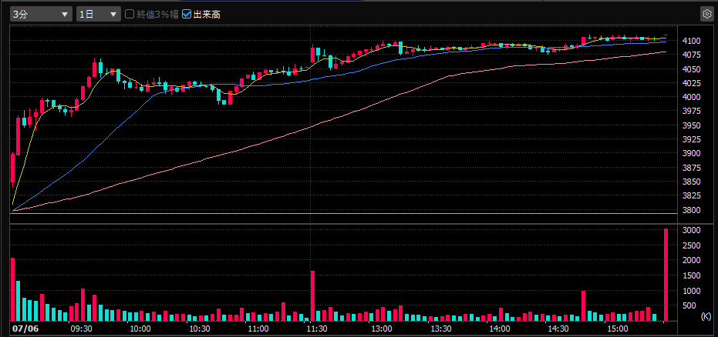The height and width of the screenshot is (337, 718).
Task: Enable the 終値3%幅 checkbox
Action: [x=130, y=14]
